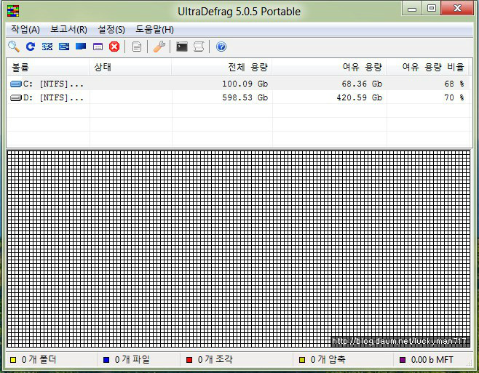The image size is (479, 373).
Task: Click the olive compressed legend swatch
Action: 302,360
